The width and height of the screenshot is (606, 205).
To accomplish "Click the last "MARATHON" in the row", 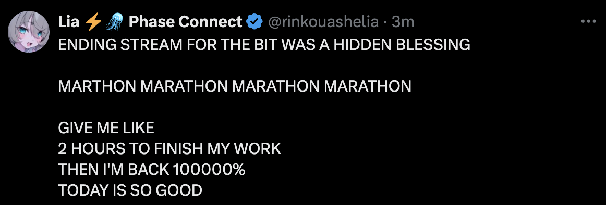I will (368, 87).
